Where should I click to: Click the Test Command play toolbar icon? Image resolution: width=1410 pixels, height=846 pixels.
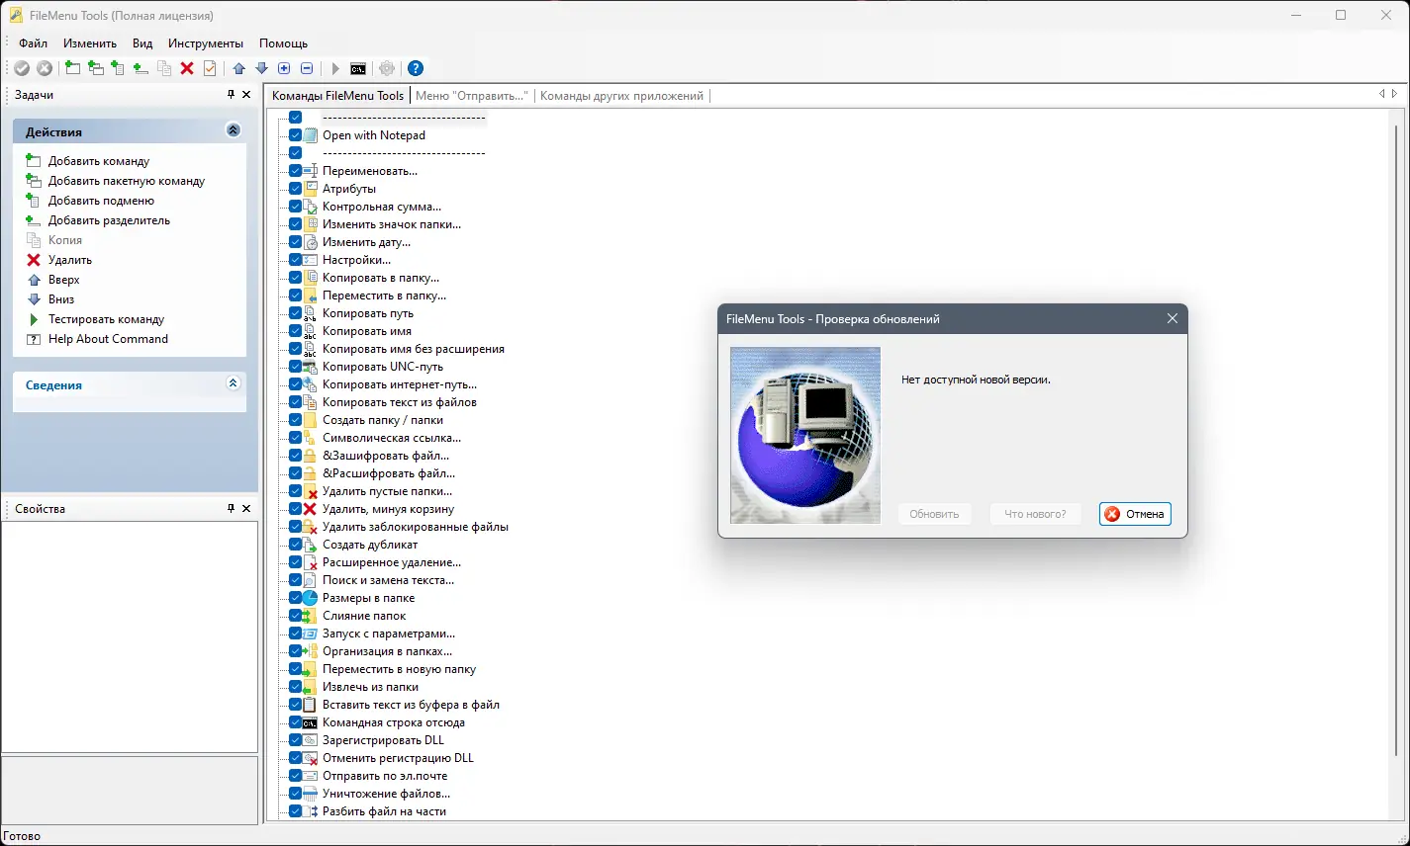335,68
